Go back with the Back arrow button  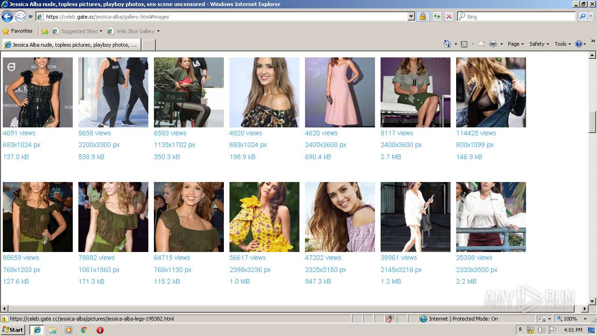7,17
